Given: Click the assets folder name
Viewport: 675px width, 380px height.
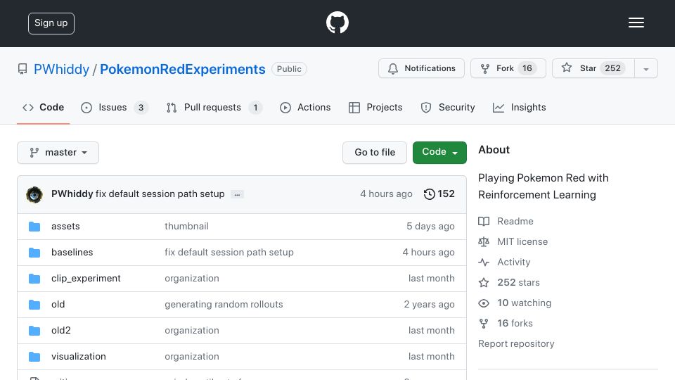Looking at the screenshot, I should pyautogui.click(x=65, y=226).
